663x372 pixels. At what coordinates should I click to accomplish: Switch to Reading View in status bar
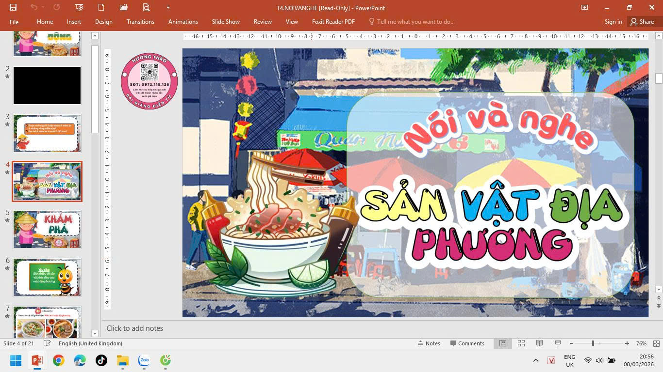click(x=539, y=343)
